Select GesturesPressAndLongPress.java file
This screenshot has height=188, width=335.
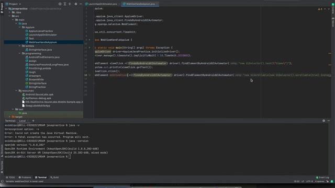click(49, 65)
